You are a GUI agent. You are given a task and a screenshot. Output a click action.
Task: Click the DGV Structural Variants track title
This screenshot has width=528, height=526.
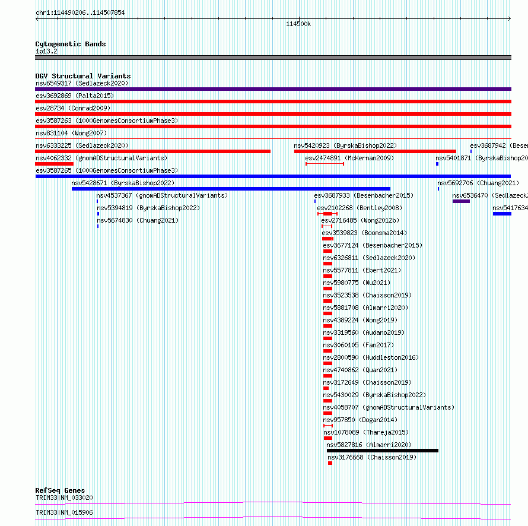click(x=83, y=76)
